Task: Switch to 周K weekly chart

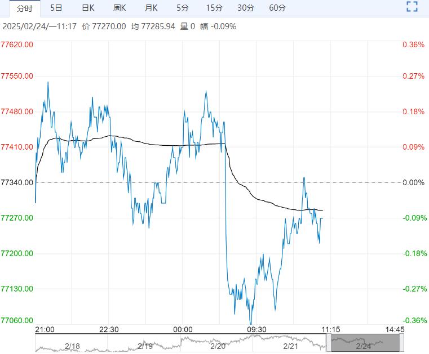Action: click(x=120, y=8)
